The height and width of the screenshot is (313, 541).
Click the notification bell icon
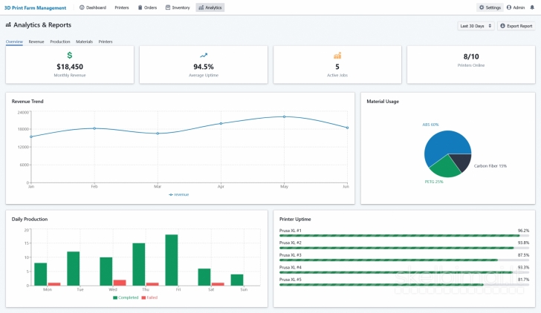531,7
